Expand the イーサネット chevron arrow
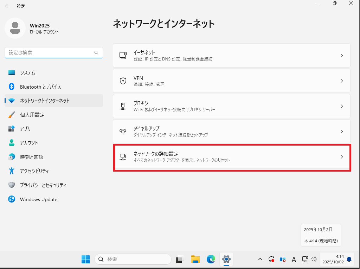 tap(341, 56)
